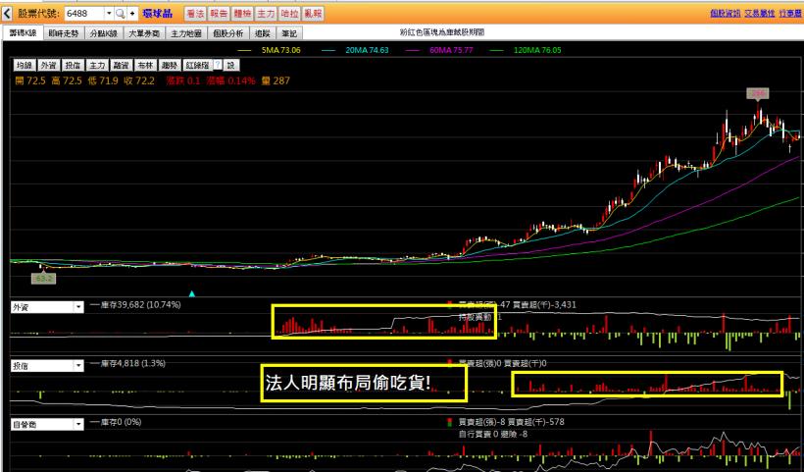
Task: Open the 自營商 panel selector dropdown
Action: point(77,425)
